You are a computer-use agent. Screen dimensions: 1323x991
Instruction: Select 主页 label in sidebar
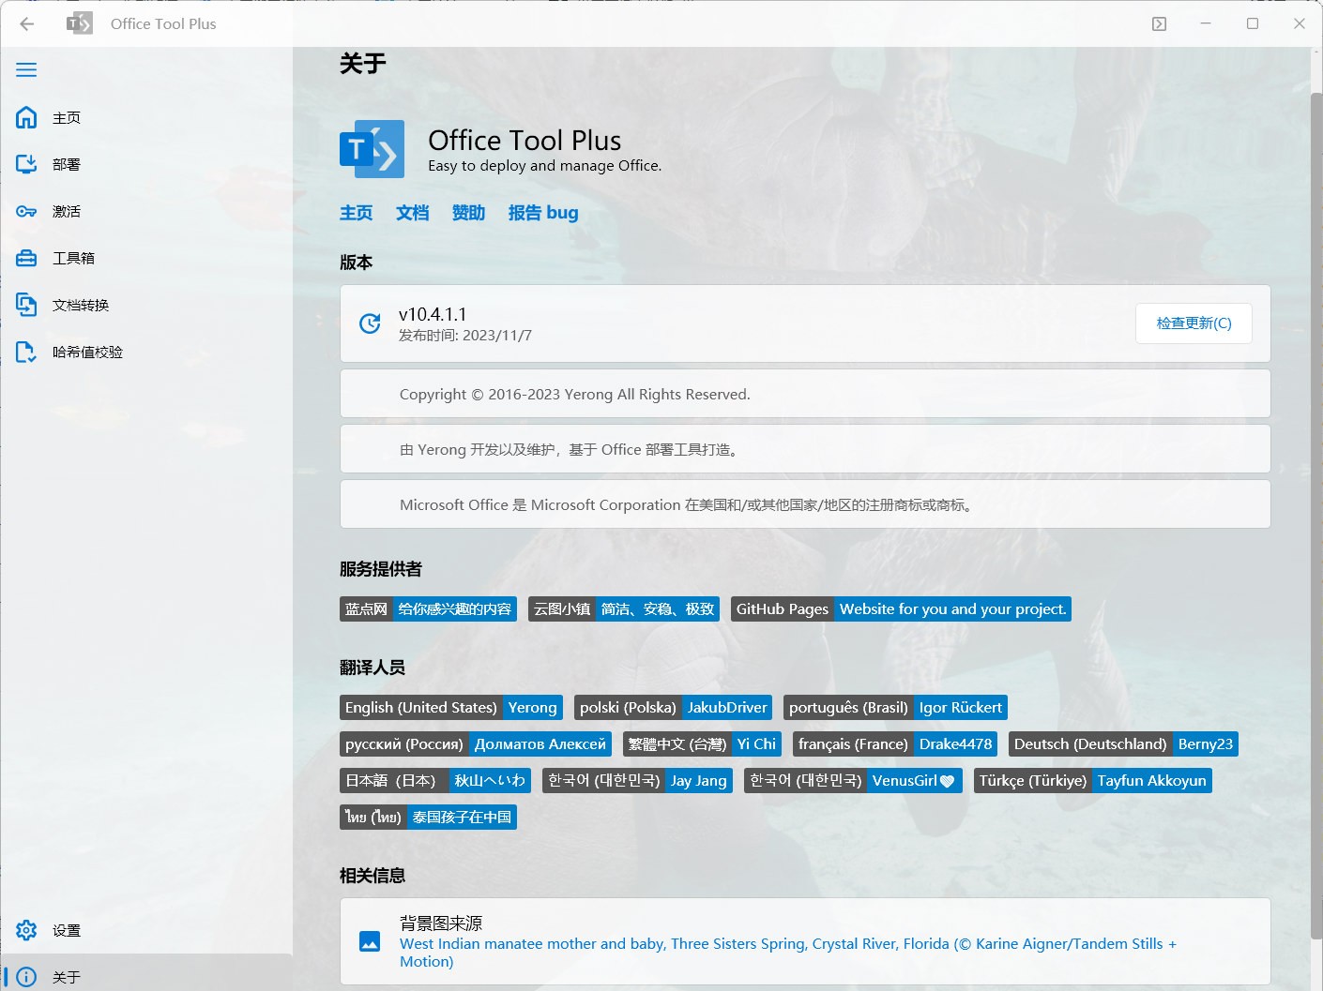pos(67,118)
